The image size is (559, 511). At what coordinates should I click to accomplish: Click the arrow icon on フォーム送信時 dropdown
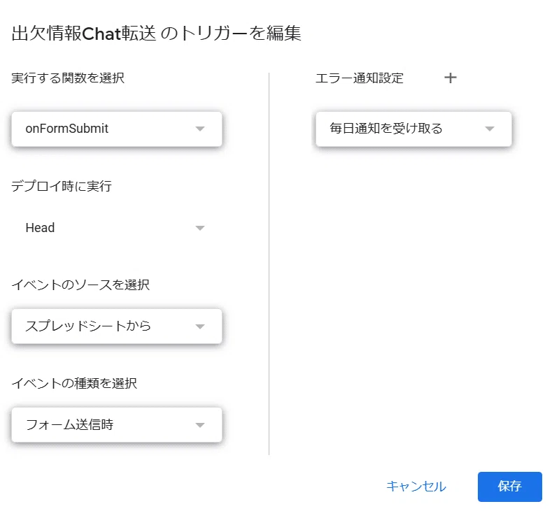tap(200, 425)
